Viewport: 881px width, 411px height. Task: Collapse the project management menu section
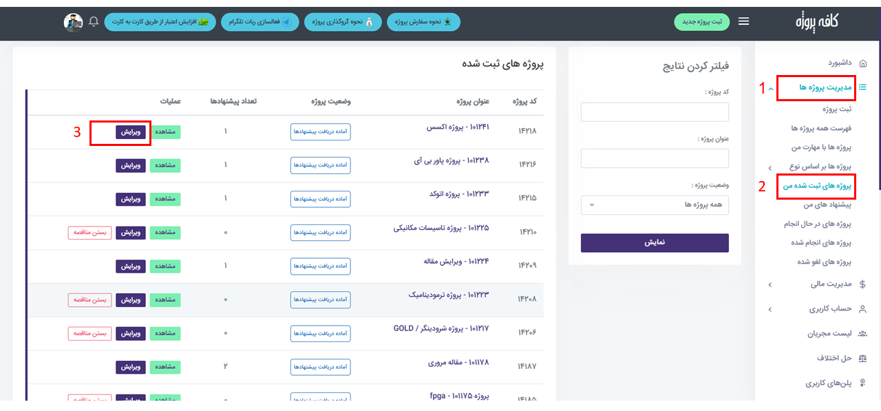click(x=770, y=88)
